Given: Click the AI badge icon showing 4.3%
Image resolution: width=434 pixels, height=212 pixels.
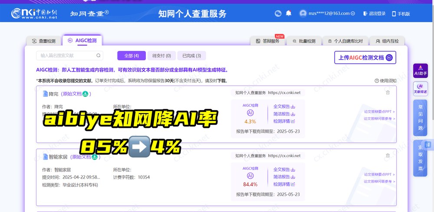Looking at the screenshot, I should [x=250, y=113].
